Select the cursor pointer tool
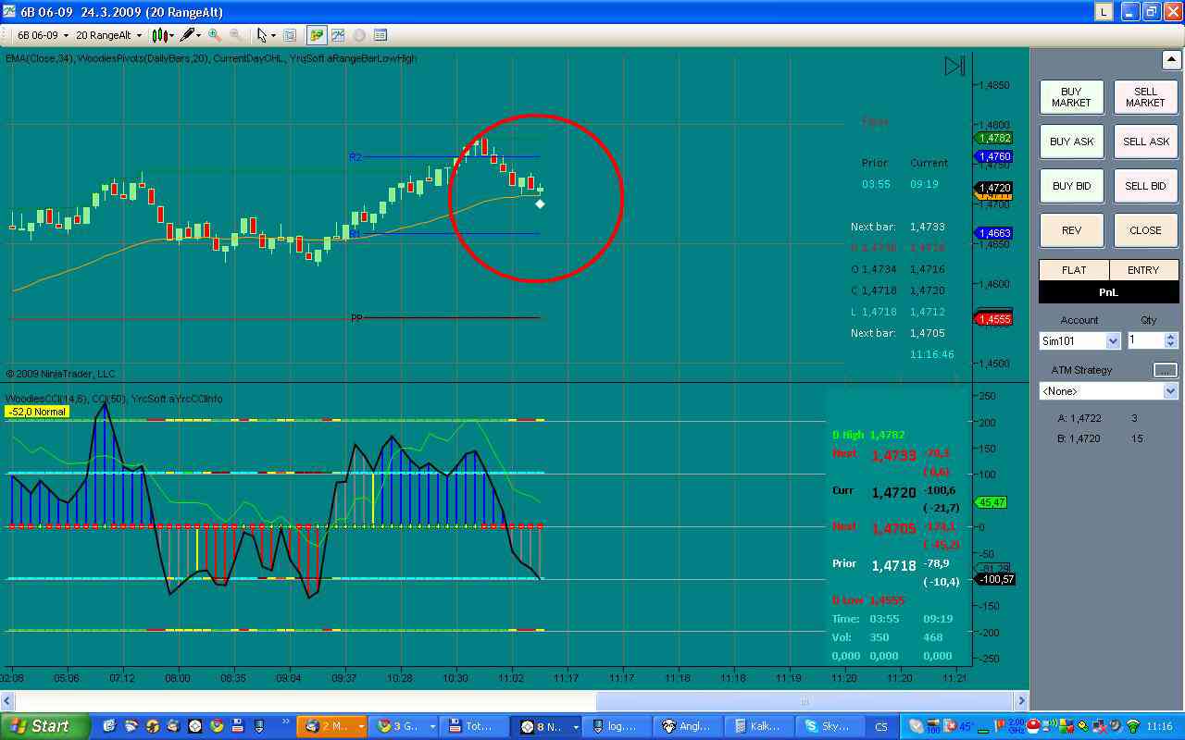This screenshot has height=740, width=1185. (262, 35)
